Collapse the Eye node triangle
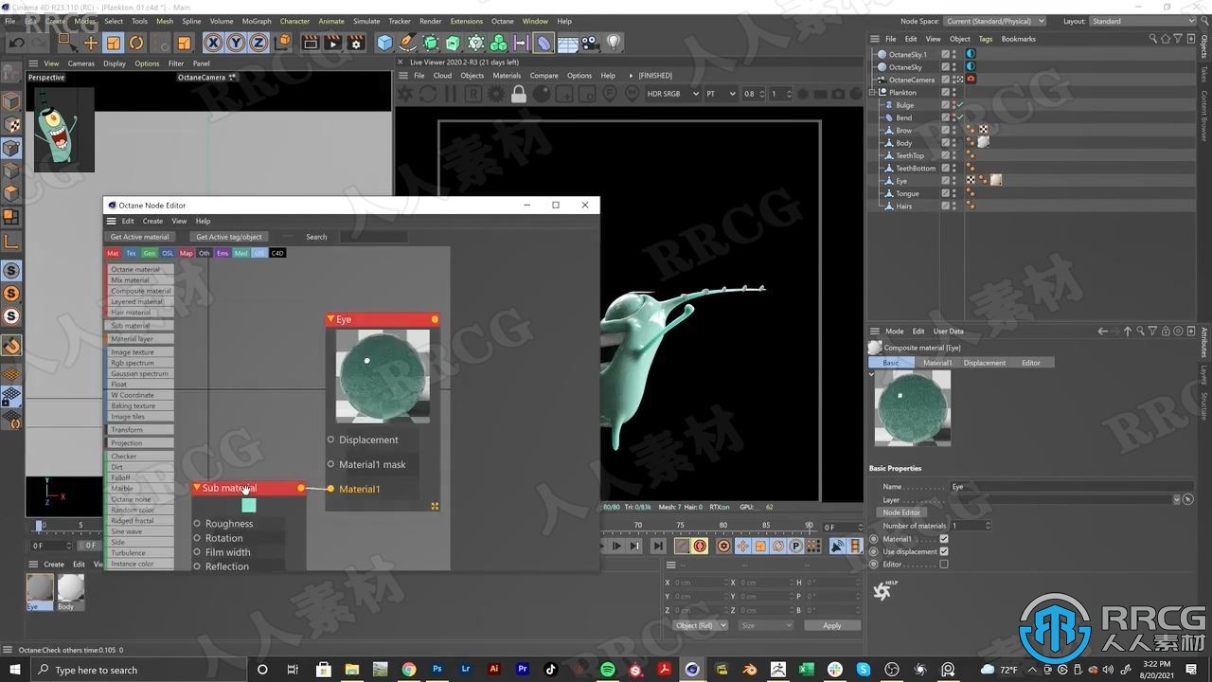Viewport: 1212px width, 682px height. point(330,319)
